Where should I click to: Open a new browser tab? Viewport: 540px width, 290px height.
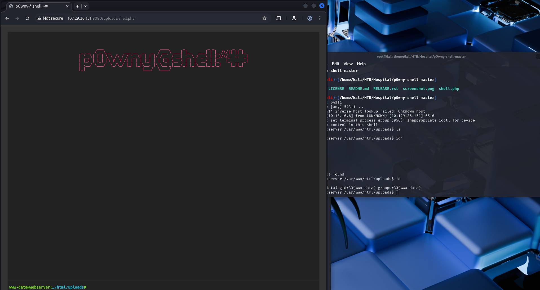(78, 6)
